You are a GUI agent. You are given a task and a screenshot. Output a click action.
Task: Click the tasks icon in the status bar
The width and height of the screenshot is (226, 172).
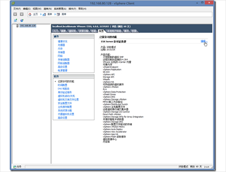coord(15,167)
